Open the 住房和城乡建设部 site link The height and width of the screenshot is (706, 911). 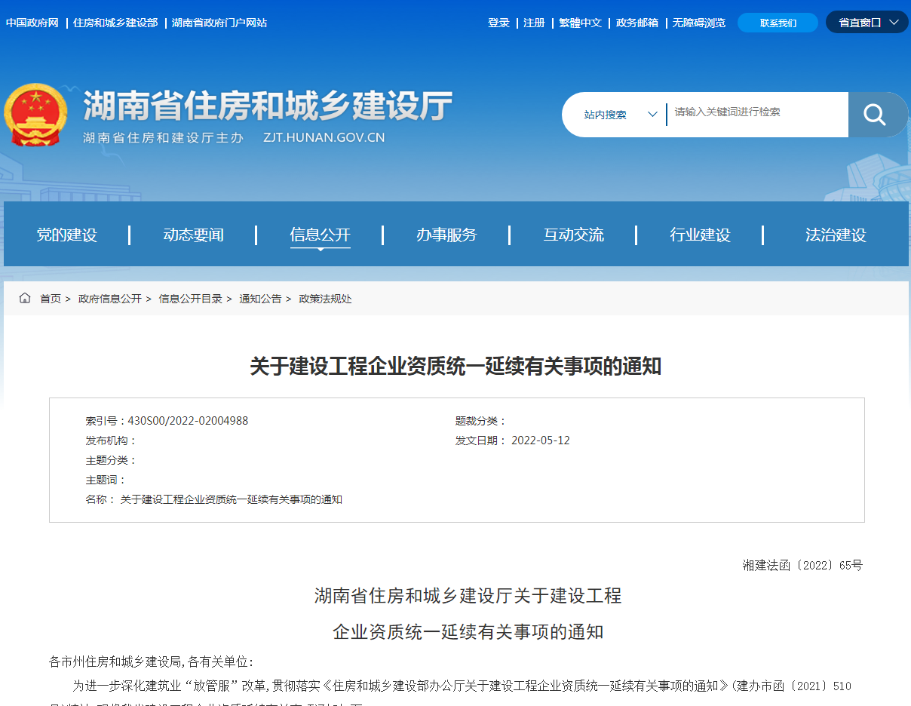point(116,23)
